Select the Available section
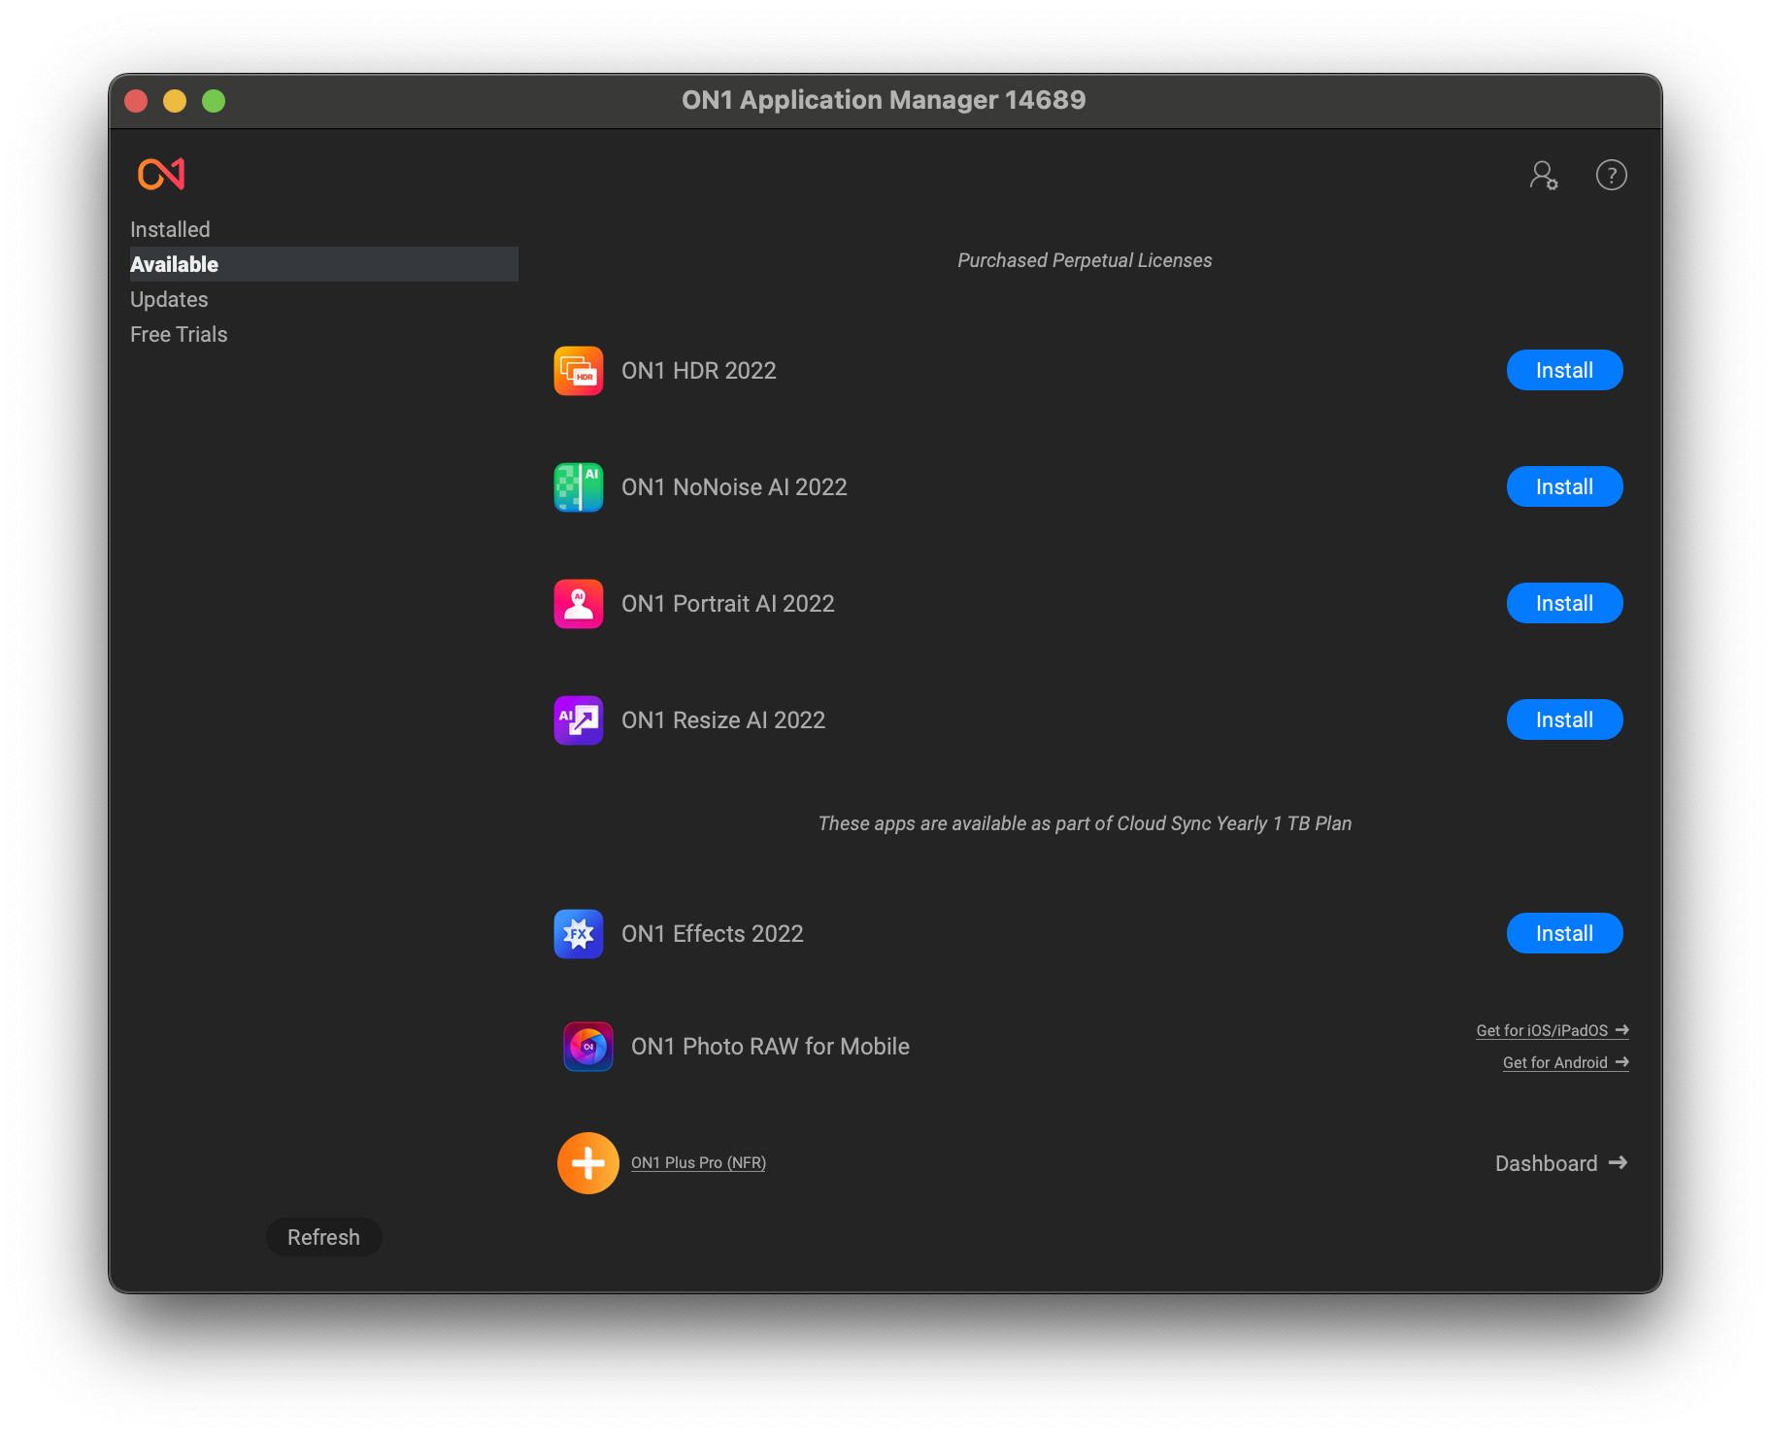The image size is (1771, 1437). [324, 264]
